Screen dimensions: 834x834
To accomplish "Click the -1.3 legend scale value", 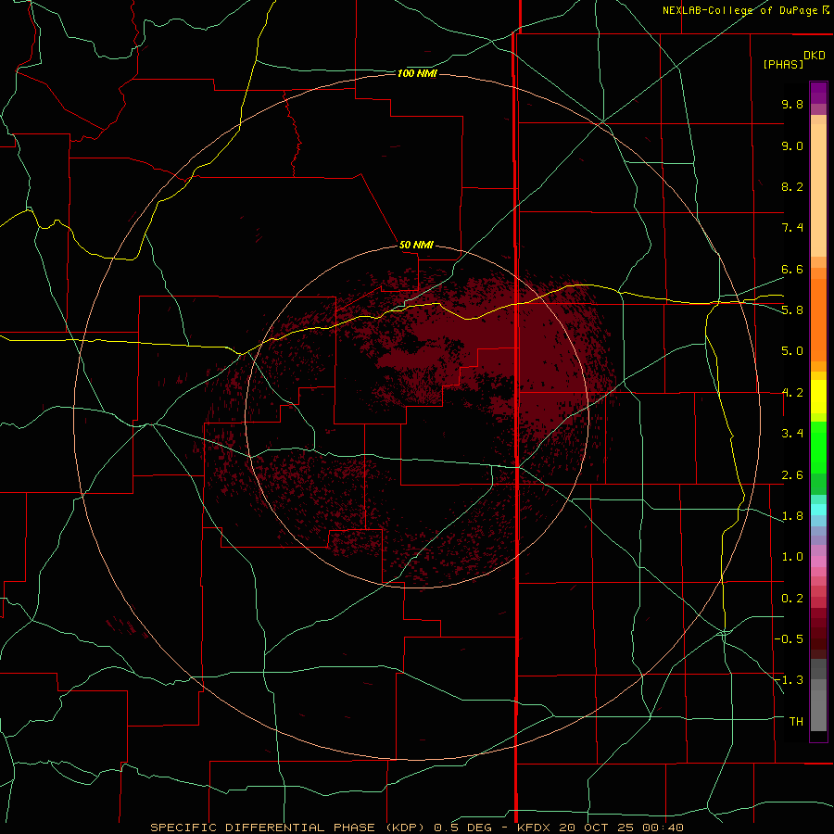I will (789, 680).
